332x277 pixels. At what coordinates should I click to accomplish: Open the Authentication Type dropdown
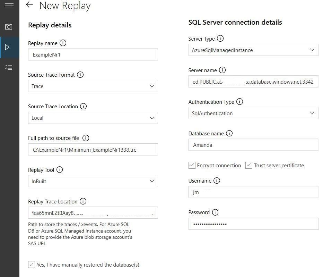(x=253, y=113)
